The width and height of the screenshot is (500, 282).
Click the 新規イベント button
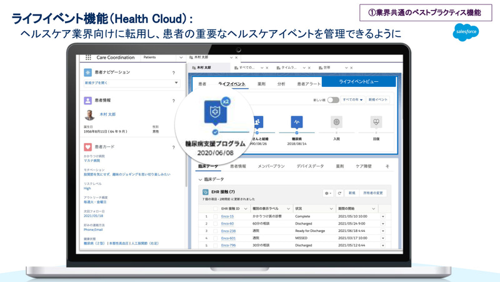coord(378,100)
